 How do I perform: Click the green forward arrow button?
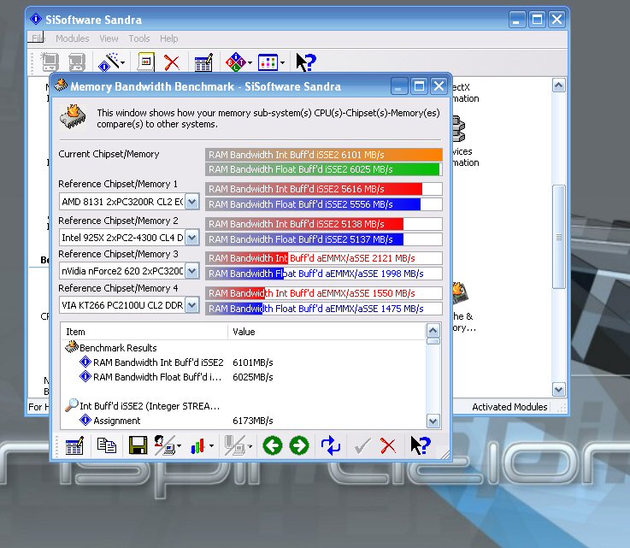299,445
